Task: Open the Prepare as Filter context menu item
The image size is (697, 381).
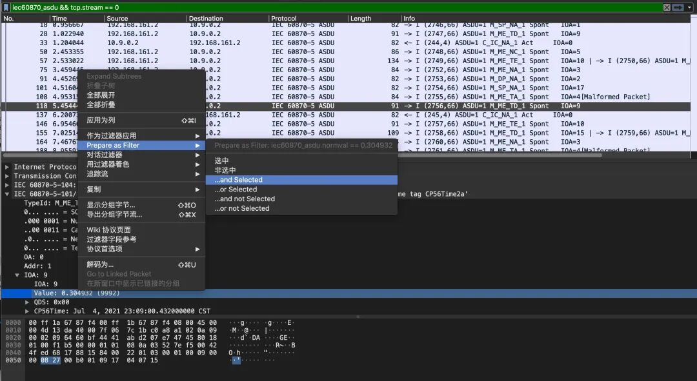Action: (x=141, y=145)
